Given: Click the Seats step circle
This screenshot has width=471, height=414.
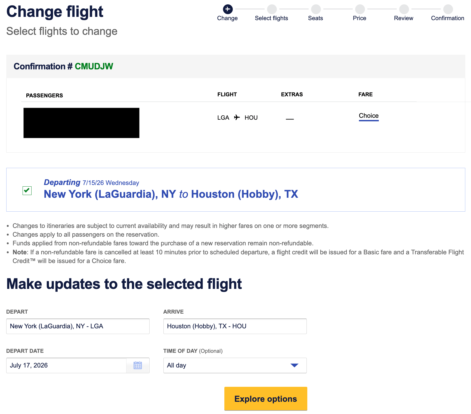Looking at the screenshot, I should (316, 9).
